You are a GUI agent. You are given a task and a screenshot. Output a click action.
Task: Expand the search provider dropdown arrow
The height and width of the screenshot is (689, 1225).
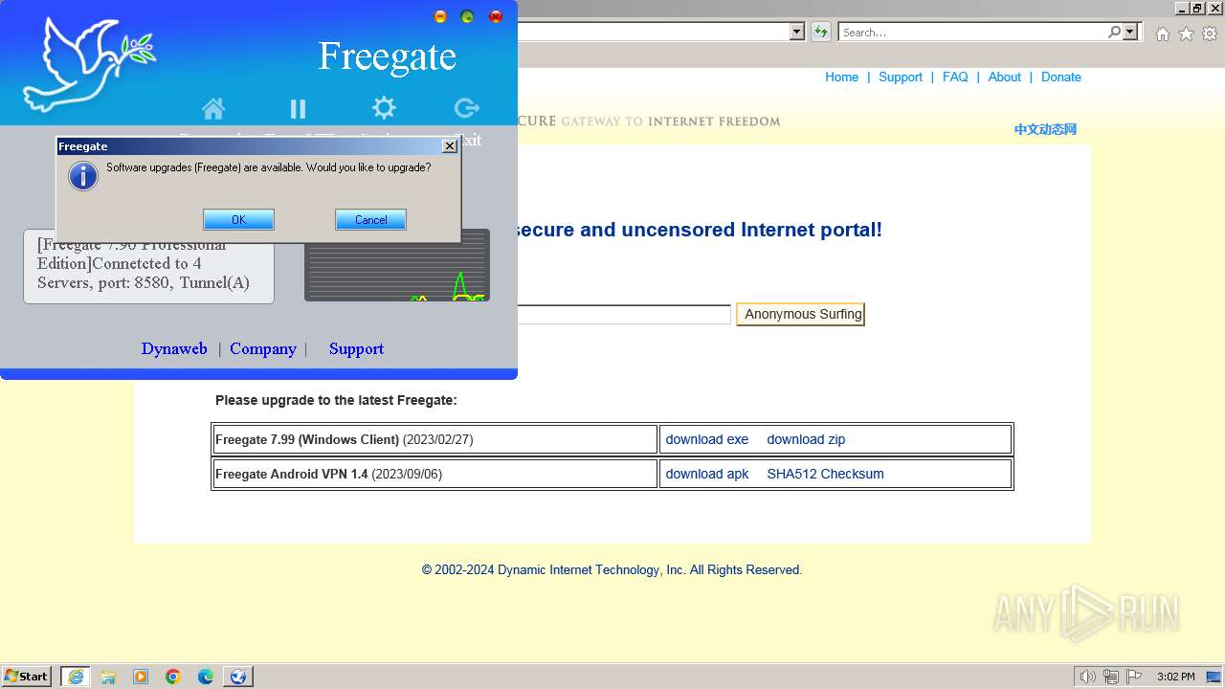[x=1130, y=32]
